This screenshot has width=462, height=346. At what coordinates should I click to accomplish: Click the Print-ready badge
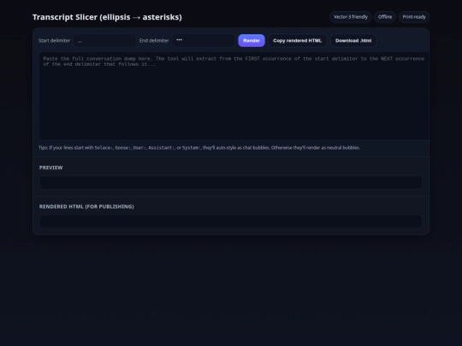coord(414,17)
